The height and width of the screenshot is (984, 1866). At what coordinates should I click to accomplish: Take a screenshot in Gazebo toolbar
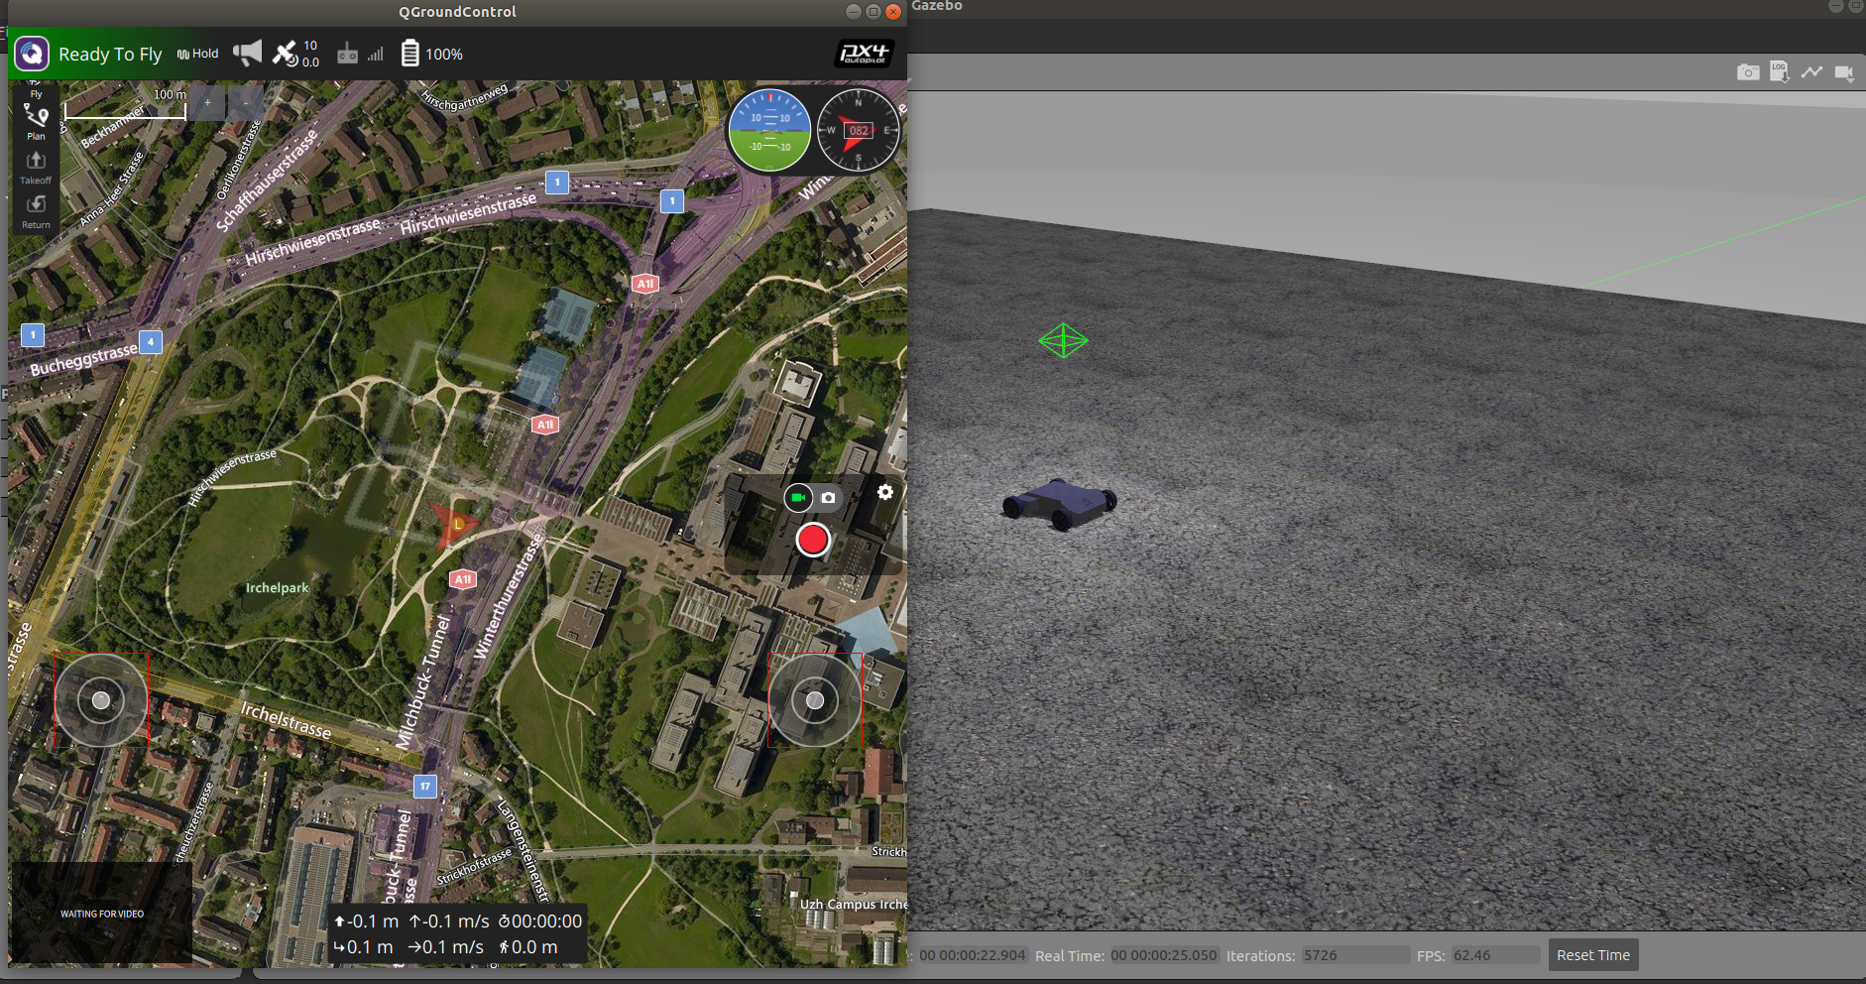[1748, 72]
